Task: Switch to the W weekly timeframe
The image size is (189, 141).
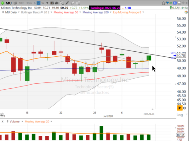Action: 43,3
